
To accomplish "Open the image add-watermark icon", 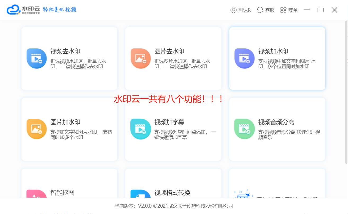I will 37,129.
